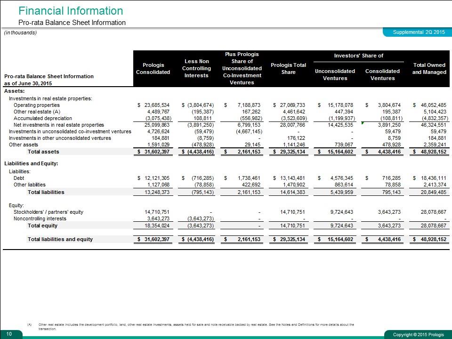Click the value 2,359,241 in Other assets row

[435, 145]
